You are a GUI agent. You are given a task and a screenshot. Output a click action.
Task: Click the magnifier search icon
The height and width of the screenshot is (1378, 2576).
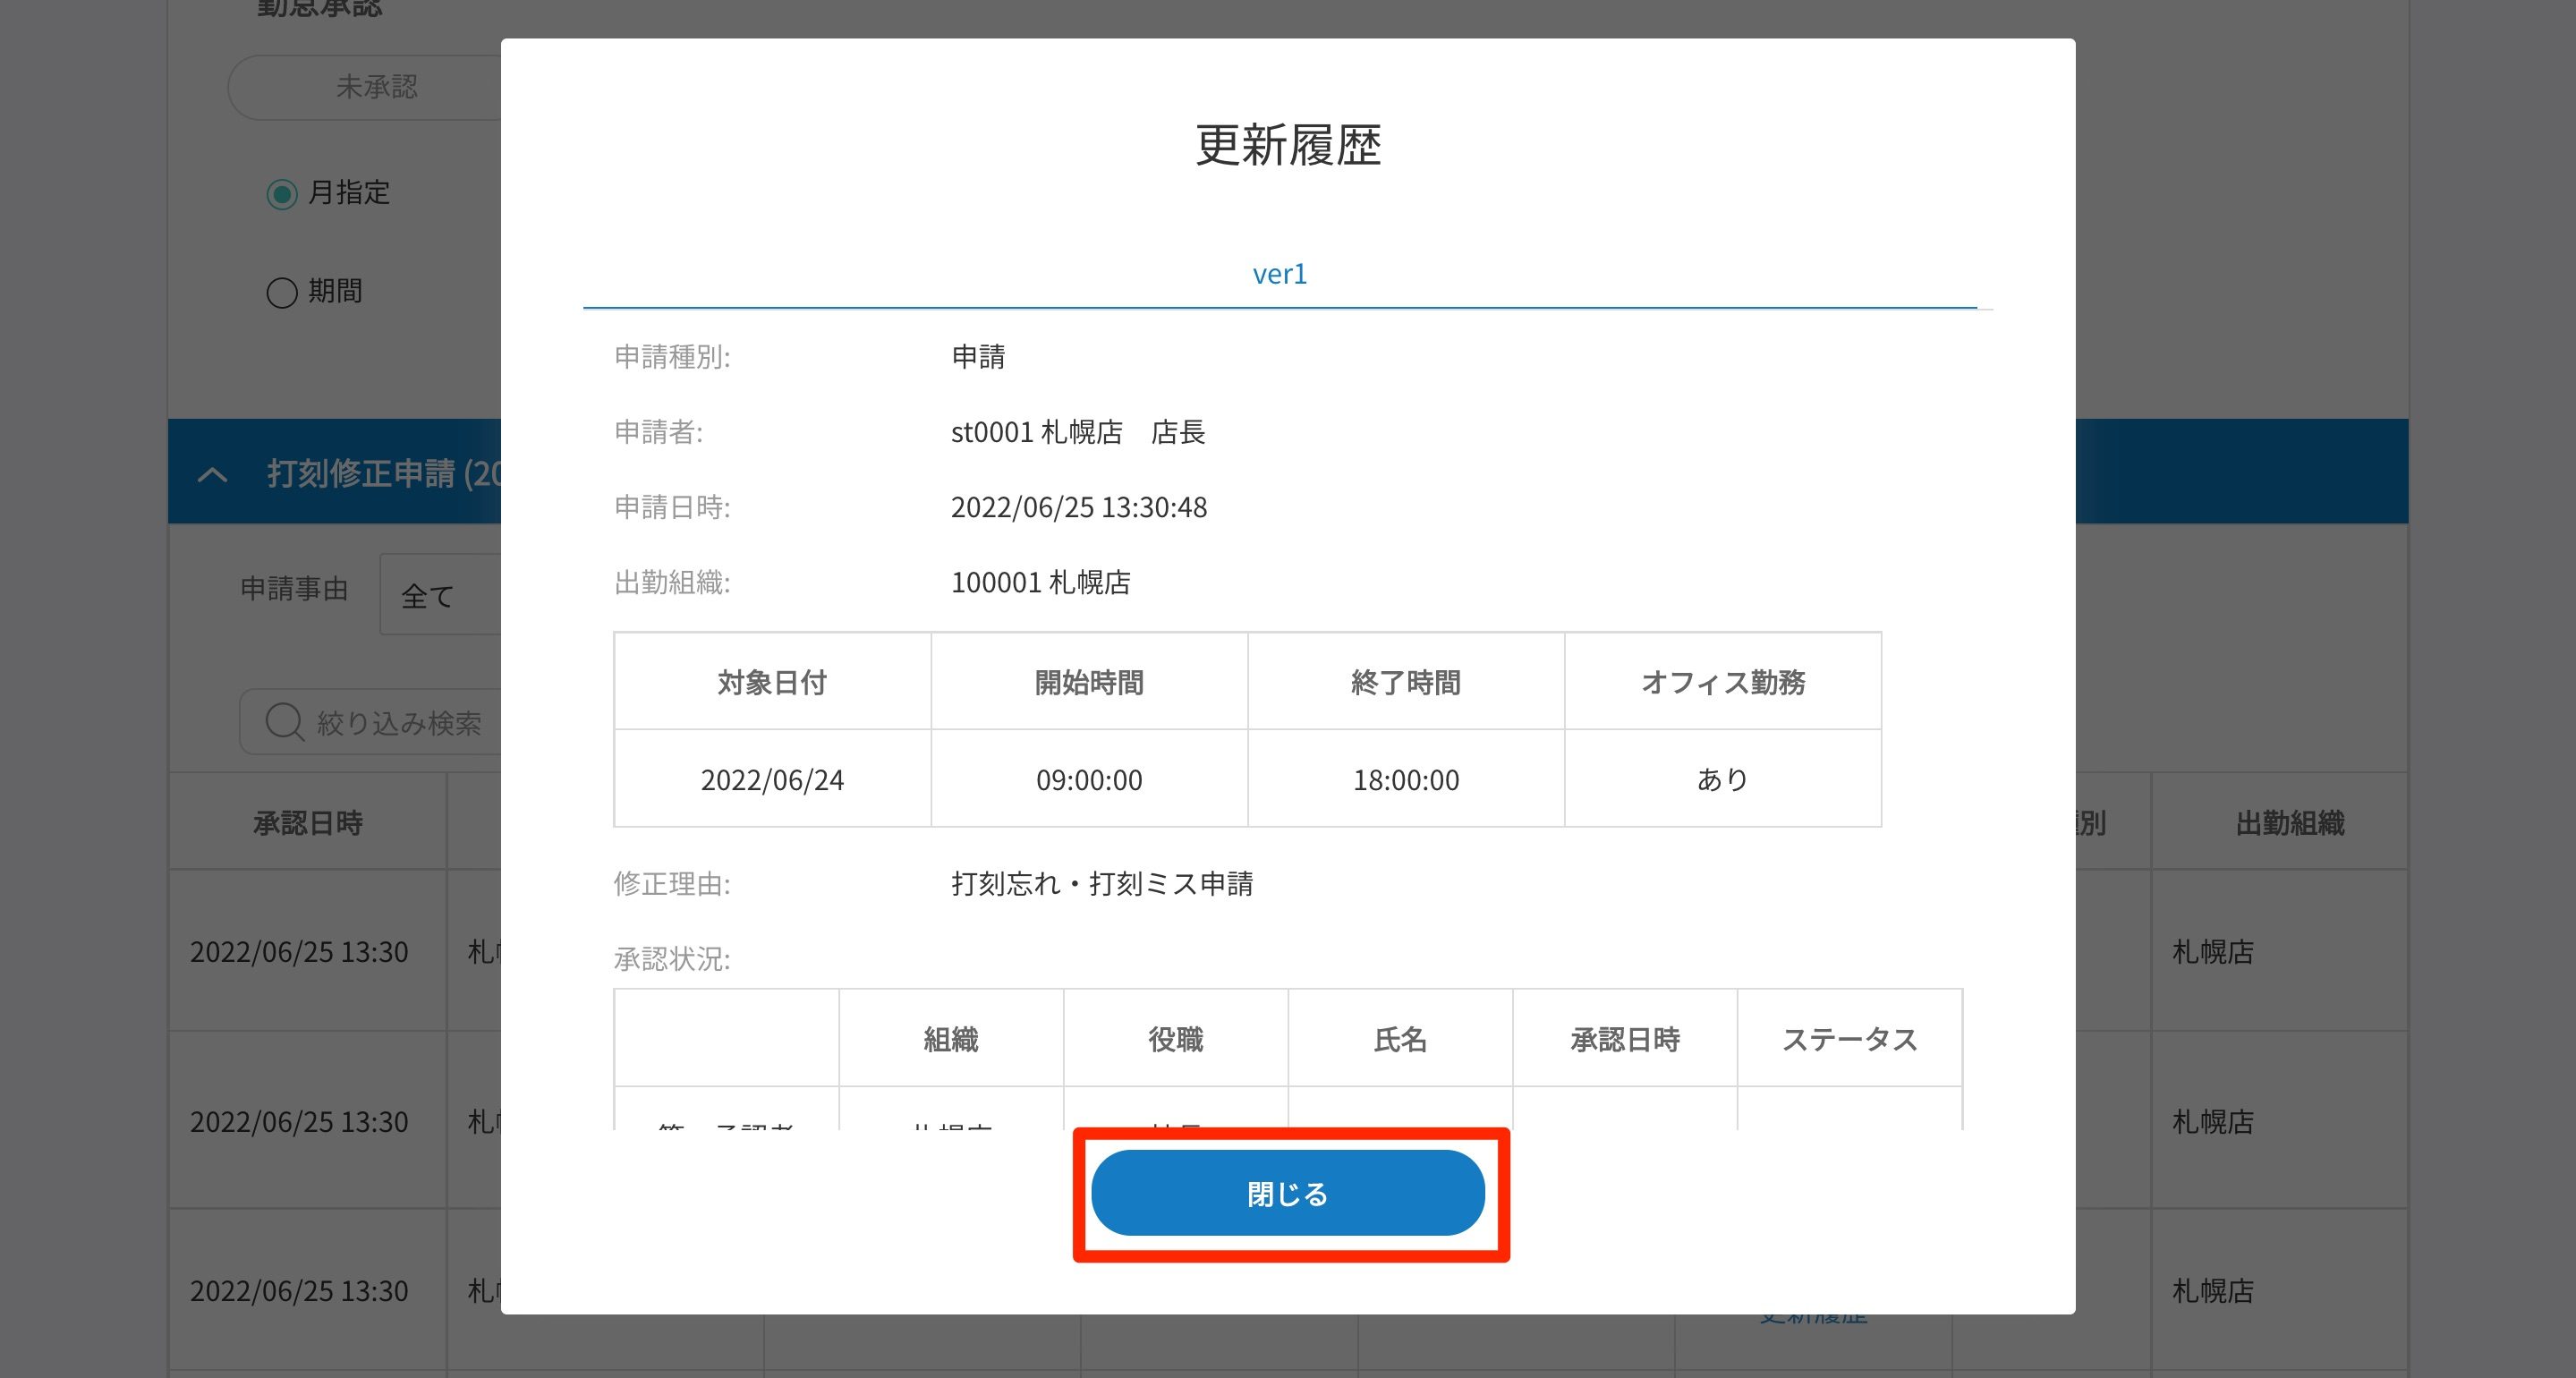(x=284, y=721)
